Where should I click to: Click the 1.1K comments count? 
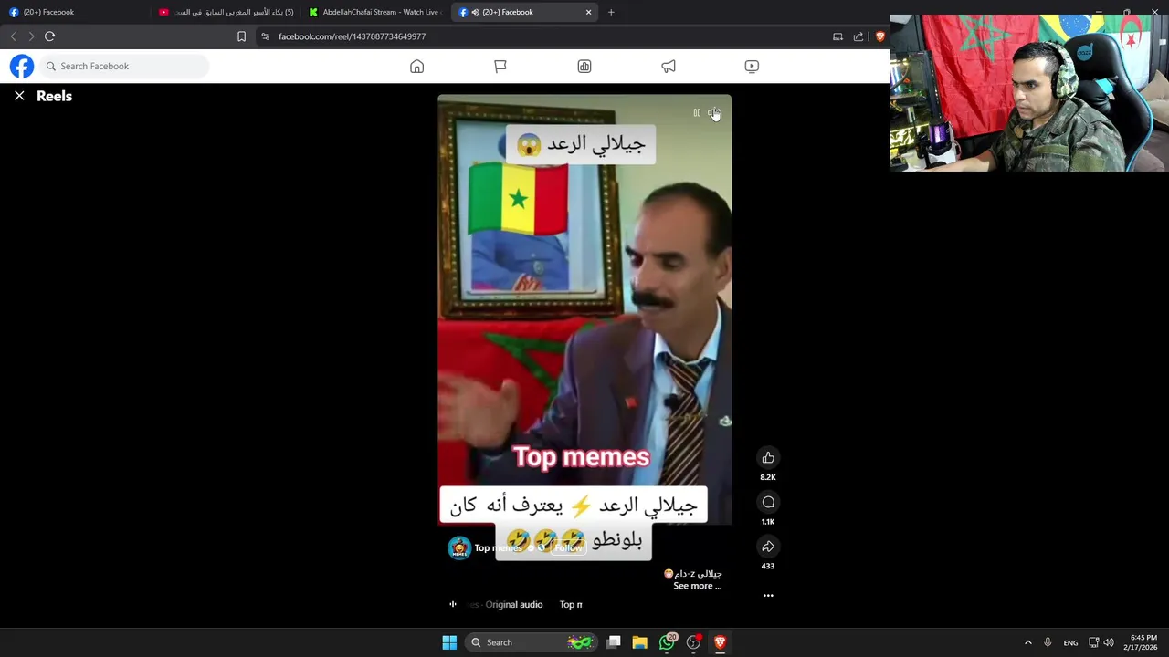768,522
